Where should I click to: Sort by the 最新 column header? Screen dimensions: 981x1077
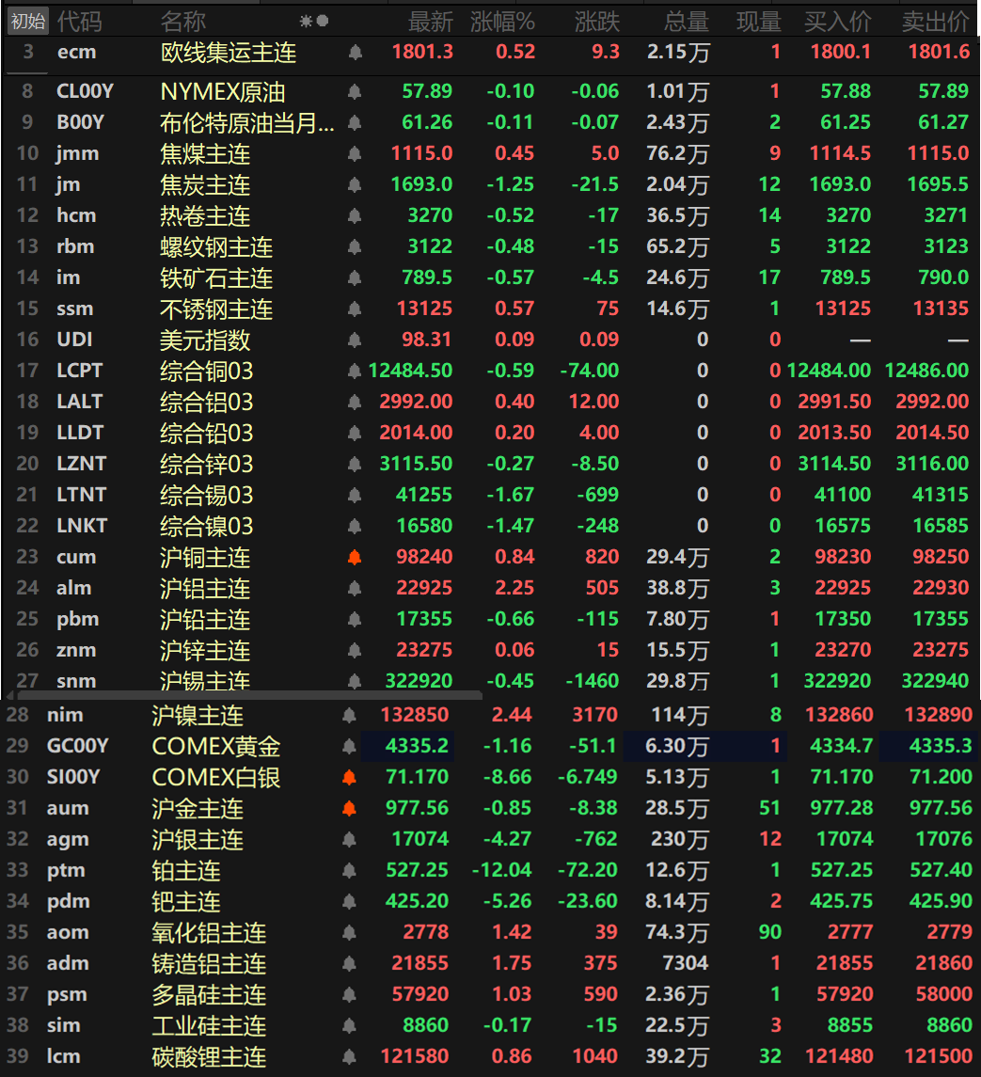click(430, 21)
